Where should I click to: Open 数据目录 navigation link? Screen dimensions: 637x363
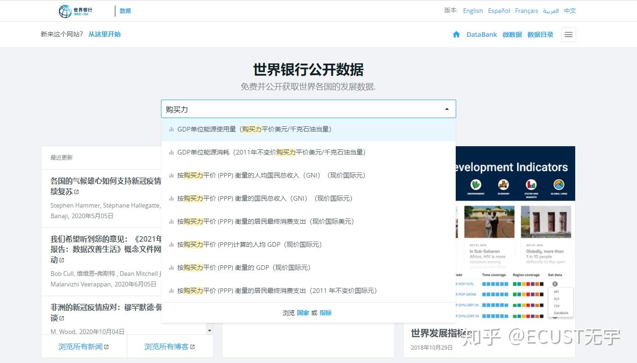[x=540, y=35]
